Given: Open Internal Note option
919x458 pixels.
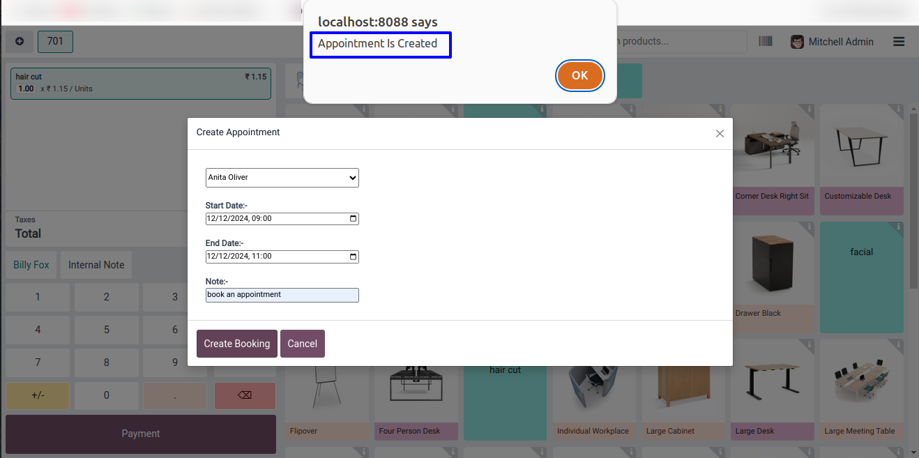Looking at the screenshot, I should (x=96, y=265).
